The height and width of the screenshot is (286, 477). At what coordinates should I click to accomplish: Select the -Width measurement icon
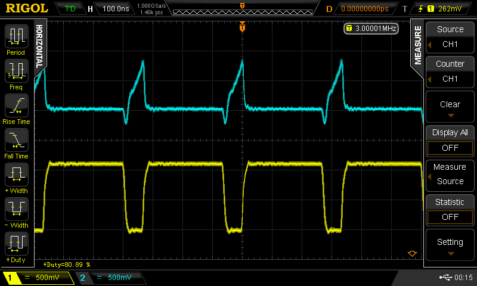coord(17,209)
